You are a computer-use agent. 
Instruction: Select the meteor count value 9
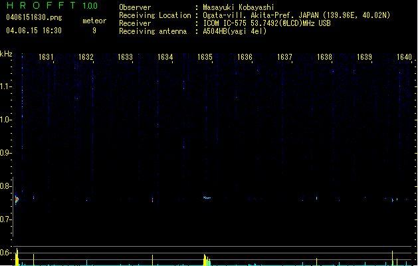click(94, 31)
